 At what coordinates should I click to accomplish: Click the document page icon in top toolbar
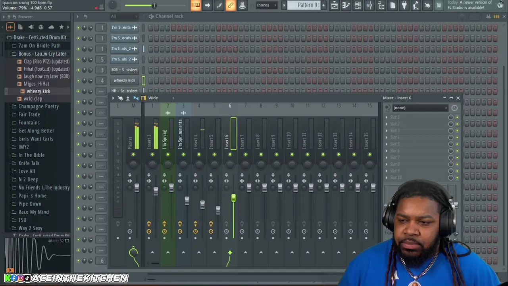point(393,5)
